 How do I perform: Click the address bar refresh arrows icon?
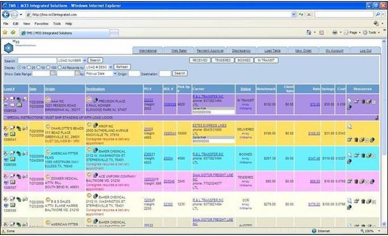(x=301, y=15)
